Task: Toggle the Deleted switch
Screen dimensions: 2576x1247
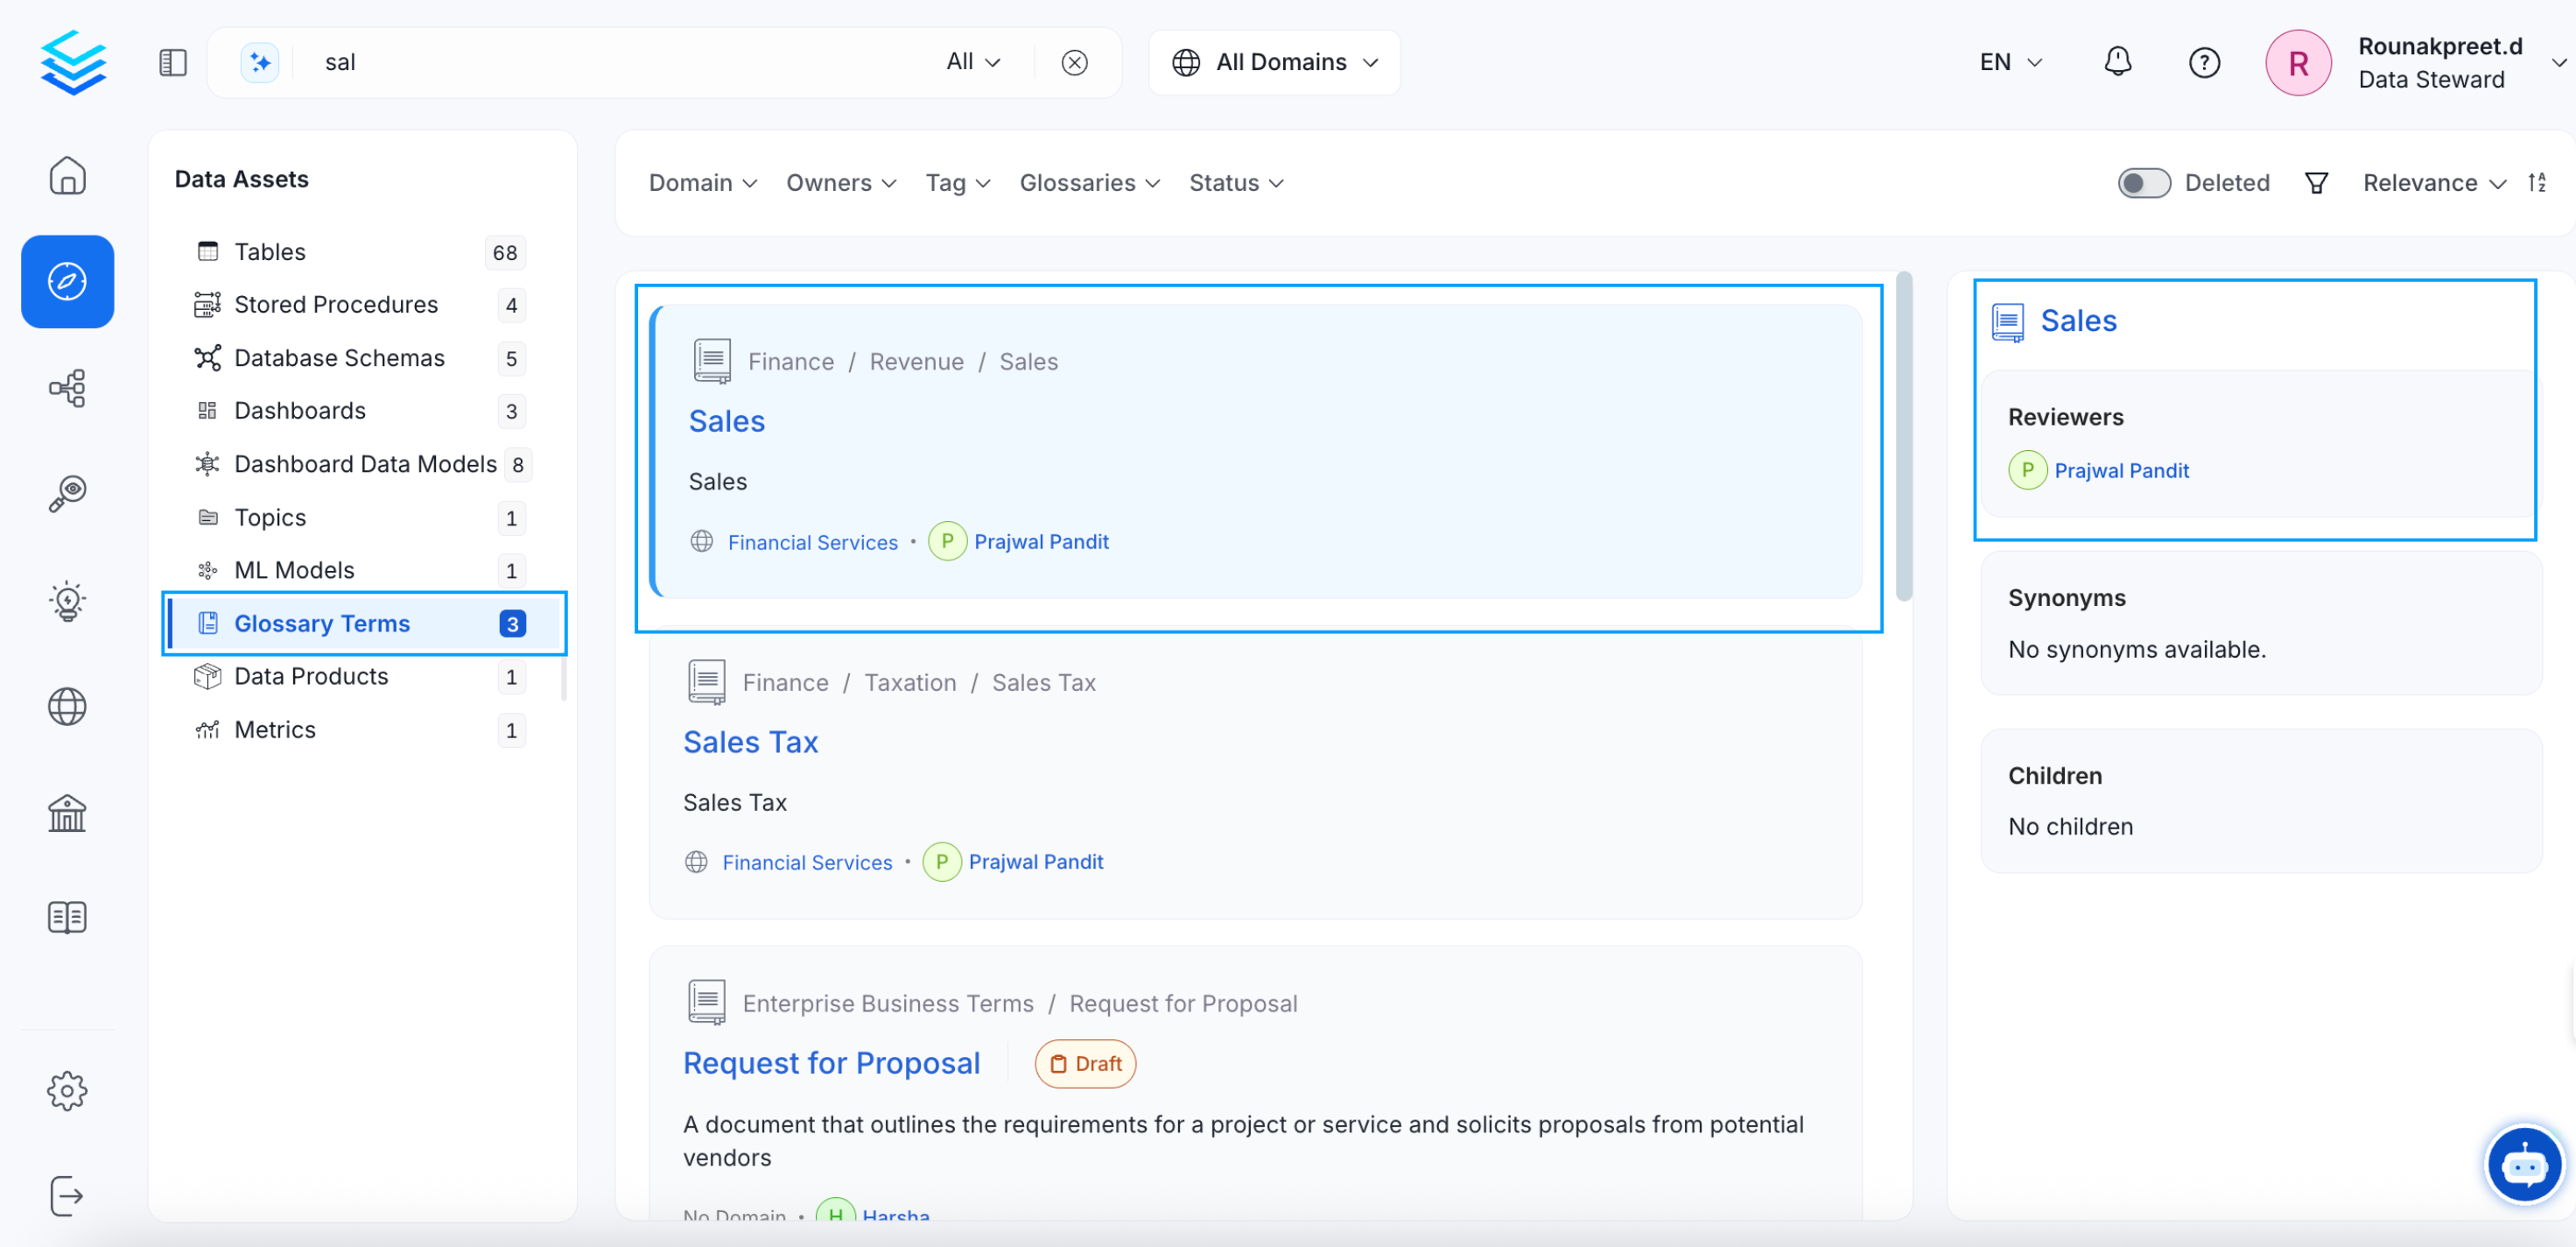Action: pos(2143,183)
